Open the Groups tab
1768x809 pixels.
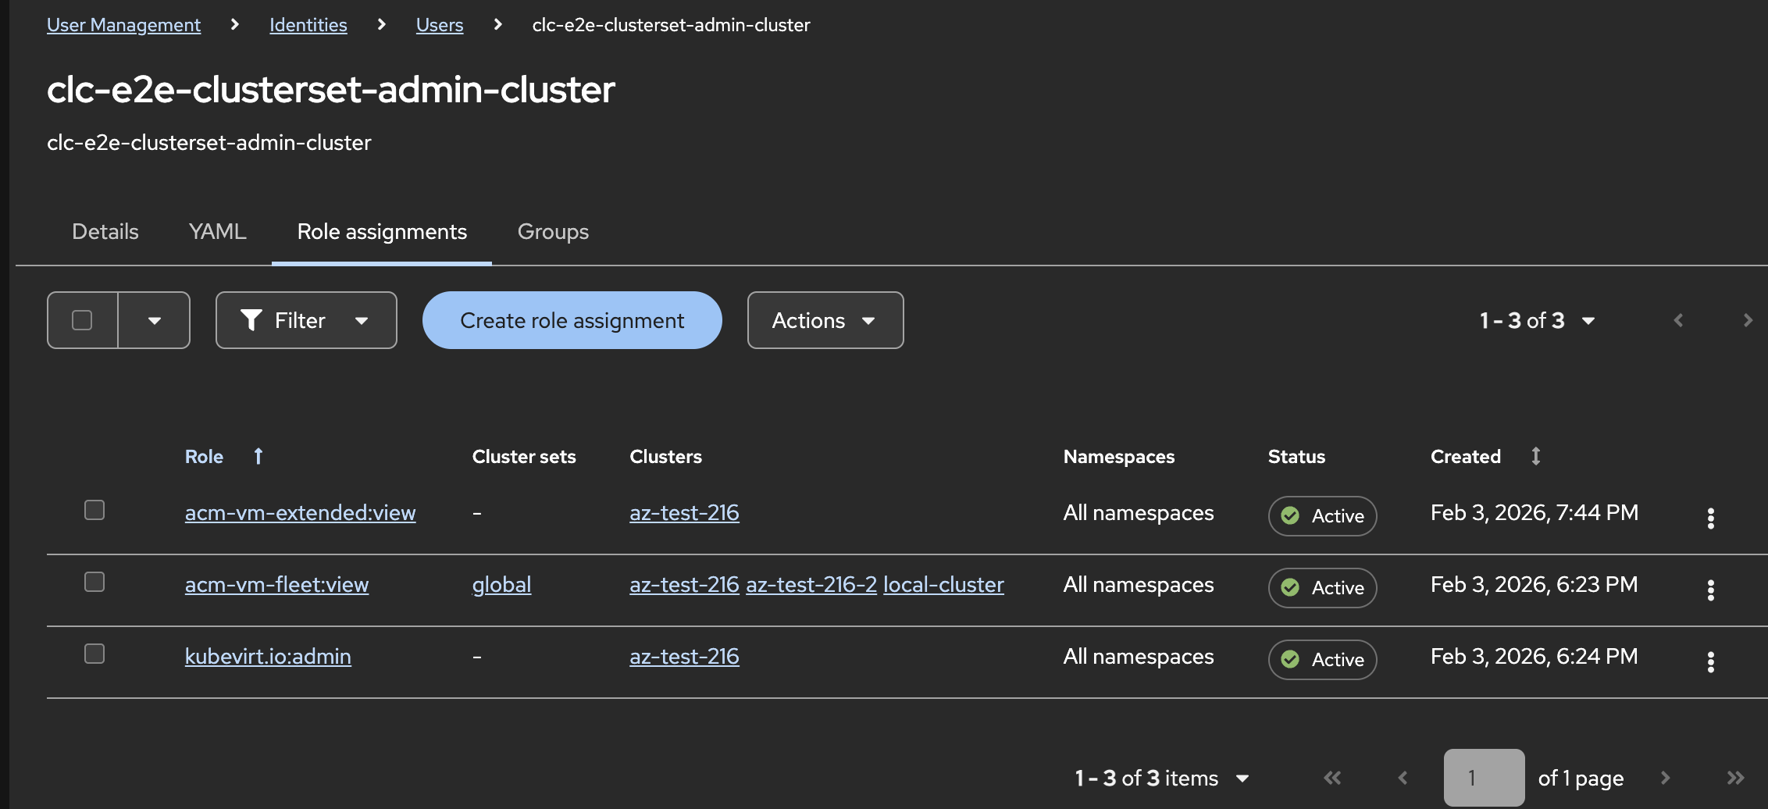click(553, 232)
